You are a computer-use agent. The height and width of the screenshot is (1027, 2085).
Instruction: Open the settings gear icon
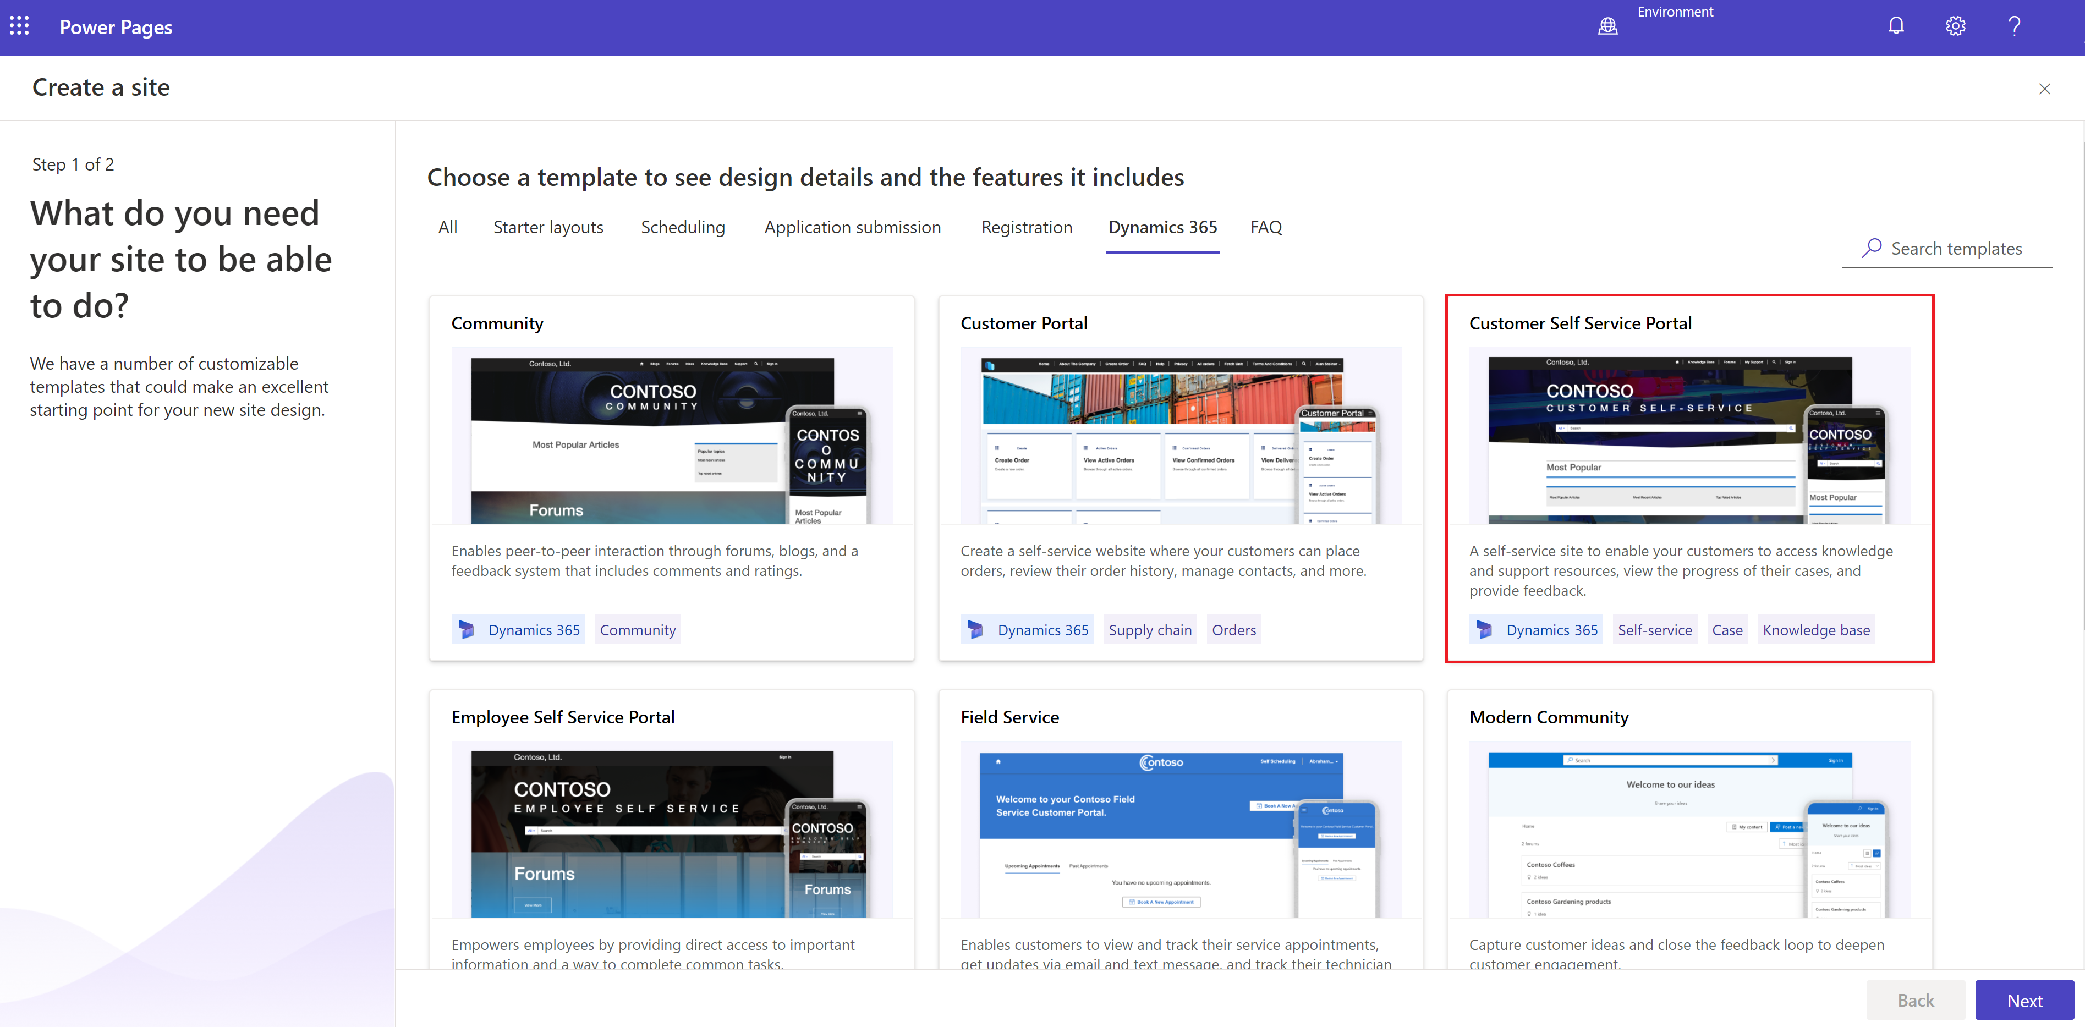pyautogui.click(x=1955, y=27)
